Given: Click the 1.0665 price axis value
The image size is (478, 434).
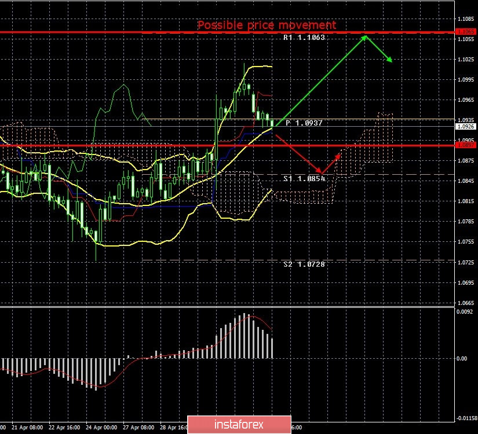Looking at the screenshot, I should [466, 303].
